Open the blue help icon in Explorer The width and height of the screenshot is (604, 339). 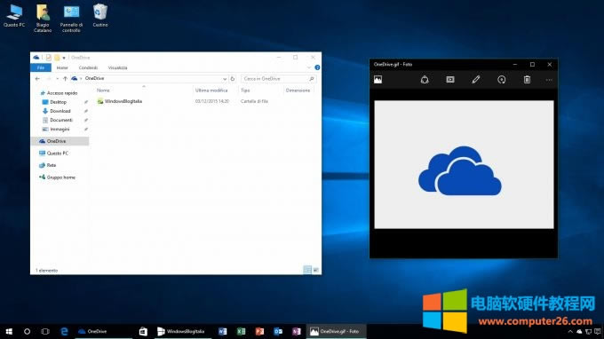pos(317,67)
